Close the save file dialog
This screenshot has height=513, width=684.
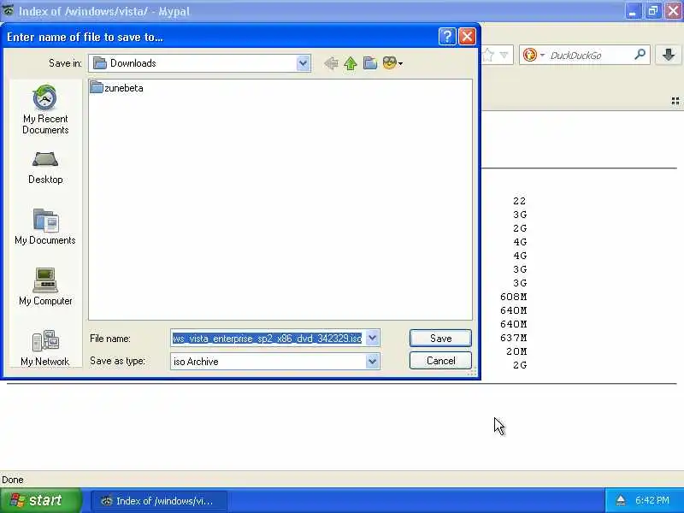pyautogui.click(x=467, y=37)
